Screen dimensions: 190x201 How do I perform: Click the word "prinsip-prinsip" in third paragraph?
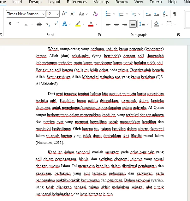[x=142, y=152]
